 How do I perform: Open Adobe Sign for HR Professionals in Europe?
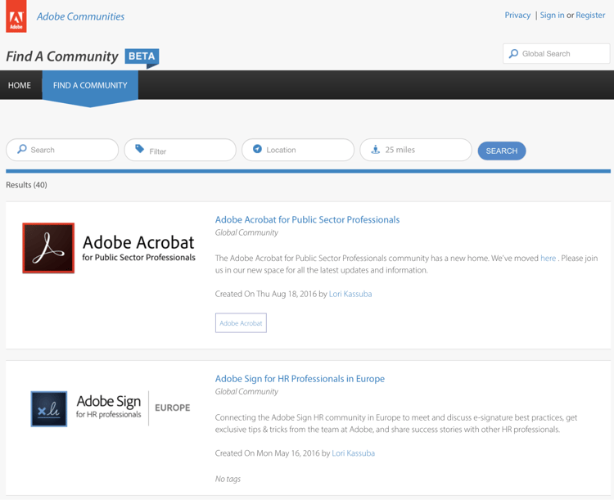point(300,379)
